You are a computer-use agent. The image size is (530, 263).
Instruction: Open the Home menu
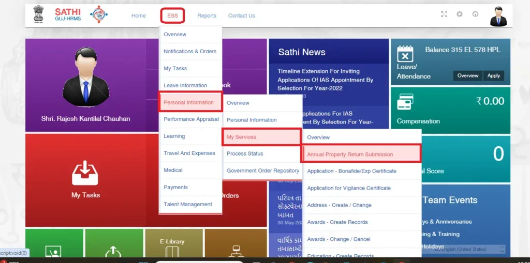pos(139,16)
